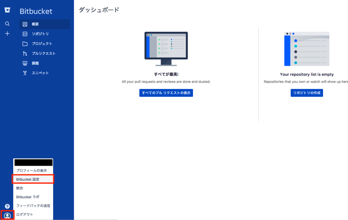
Task: Click the 概要 overview icon
Action: click(x=25, y=24)
